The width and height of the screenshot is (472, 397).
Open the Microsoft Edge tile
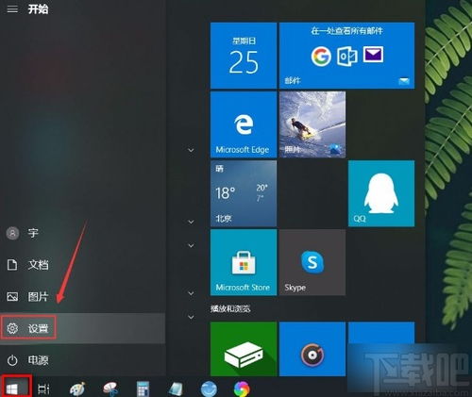[244, 124]
